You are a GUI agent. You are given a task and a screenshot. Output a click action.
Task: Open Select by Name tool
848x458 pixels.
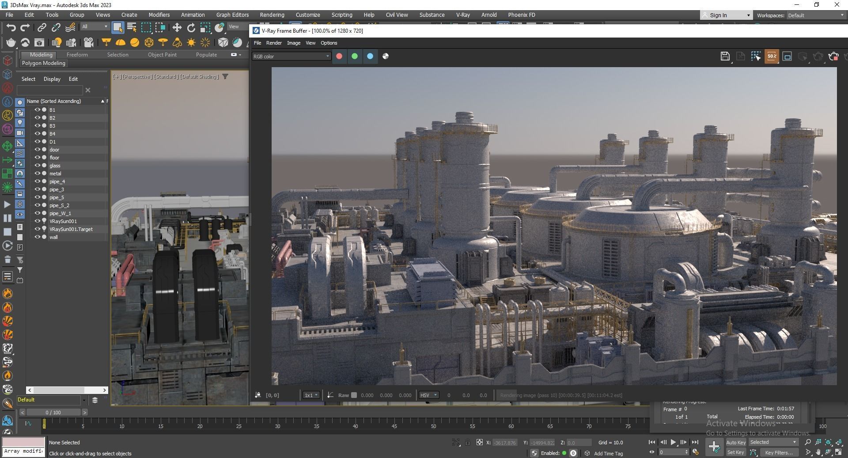point(132,27)
